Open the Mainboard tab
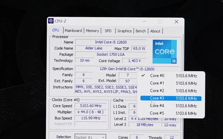Image resolution: width=223 pixels, height=139 pixels. pos(73,31)
